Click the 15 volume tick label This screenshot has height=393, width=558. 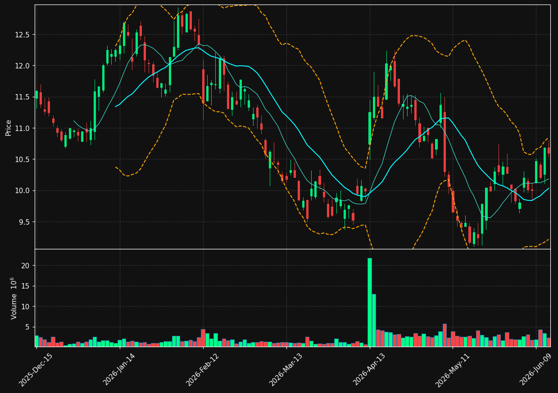point(27,286)
